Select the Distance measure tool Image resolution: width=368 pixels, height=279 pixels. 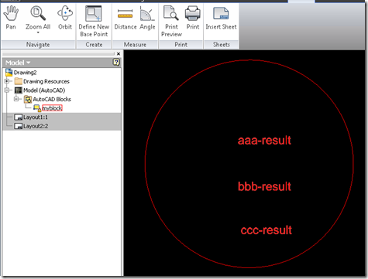[126, 19]
